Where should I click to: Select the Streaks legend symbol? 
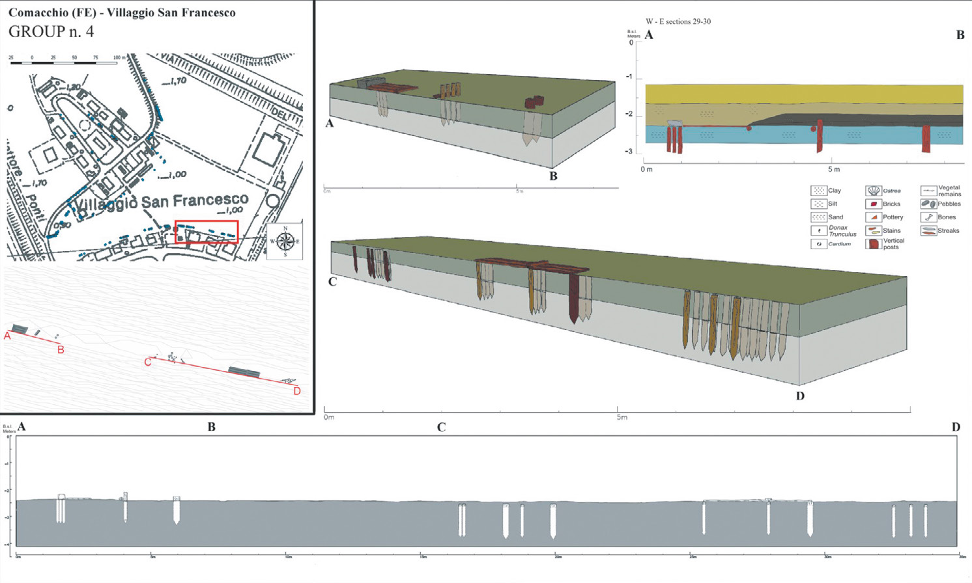[928, 230]
